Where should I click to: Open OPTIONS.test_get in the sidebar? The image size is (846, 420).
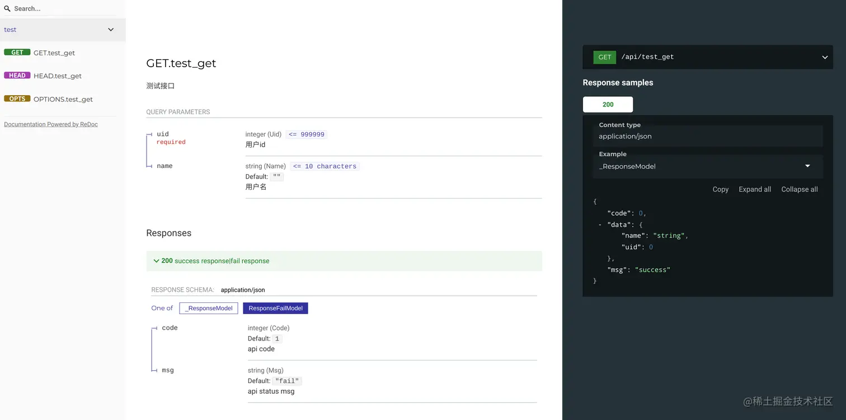(63, 99)
